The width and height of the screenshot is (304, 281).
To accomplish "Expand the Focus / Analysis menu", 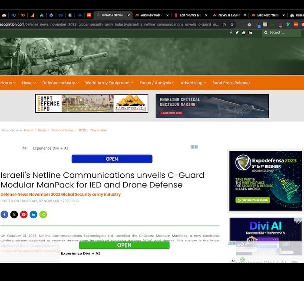I will pos(157,83).
